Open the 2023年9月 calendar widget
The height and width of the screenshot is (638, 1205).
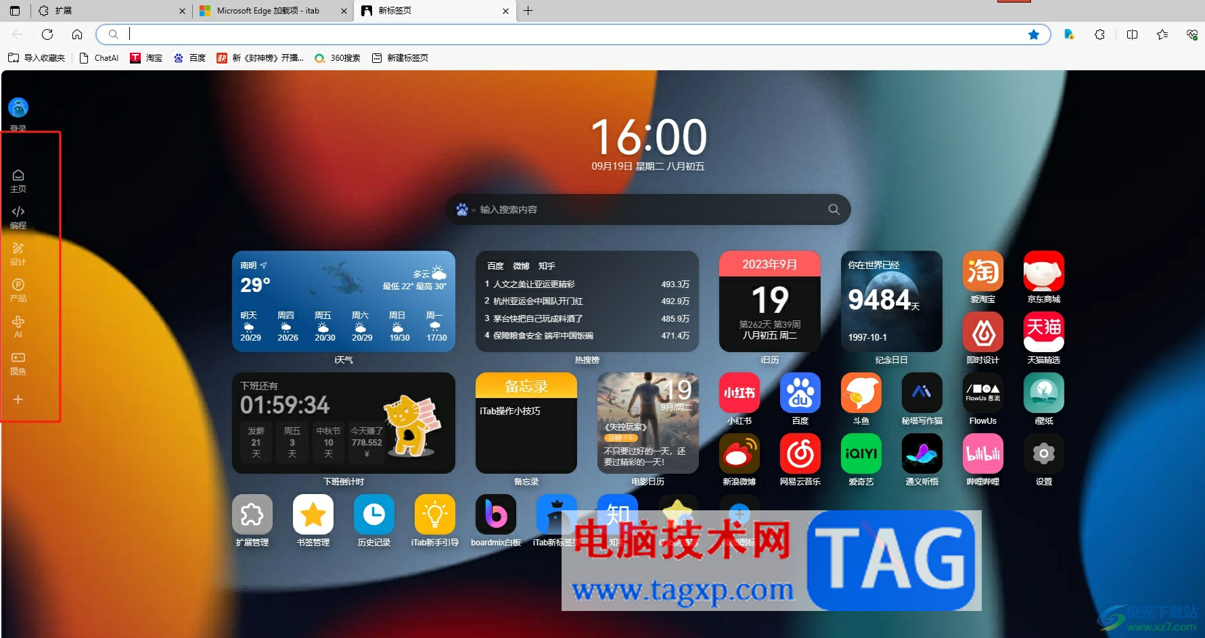[x=769, y=301]
